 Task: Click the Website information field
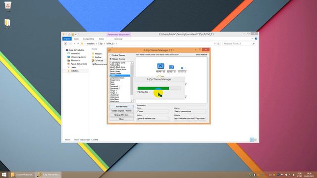coord(190,119)
